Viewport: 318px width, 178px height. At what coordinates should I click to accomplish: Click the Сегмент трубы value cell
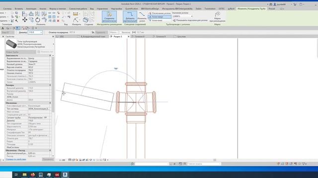click(39, 118)
